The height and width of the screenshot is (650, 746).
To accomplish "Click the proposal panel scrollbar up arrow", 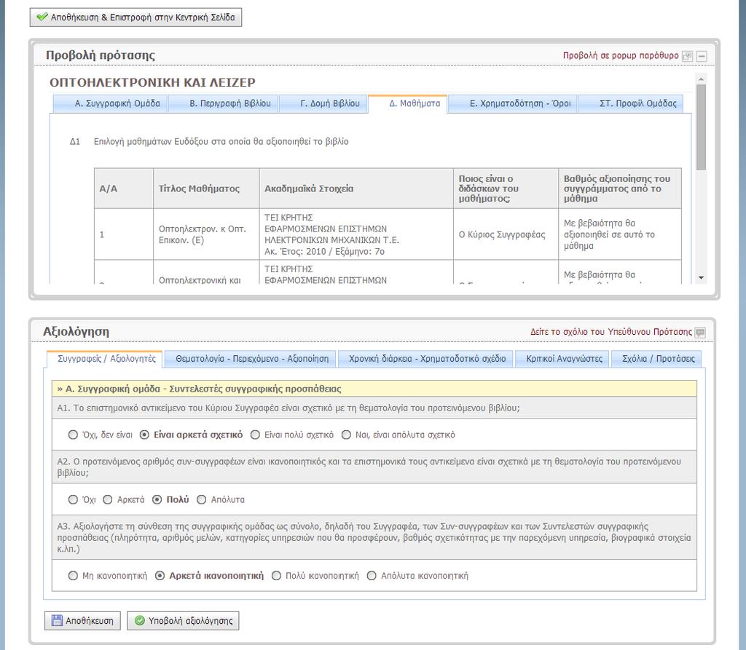I will click(x=701, y=79).
